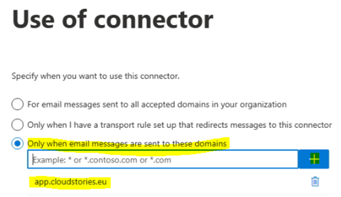Click the 'Specify when you want to use' description

click(x=96, y=77)
